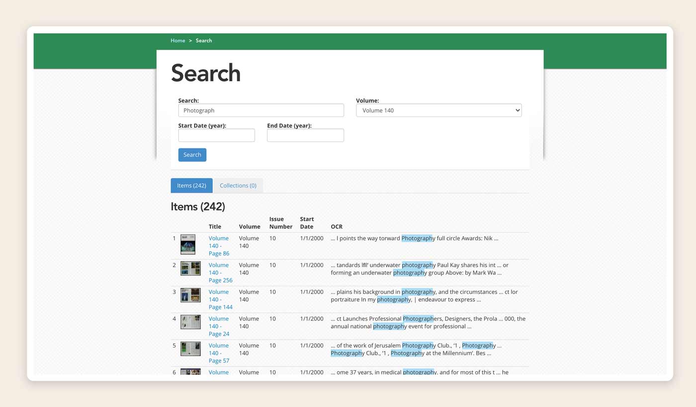Open the Volume 140 - Page 86 link
The image size is (696, 407).
219,246
